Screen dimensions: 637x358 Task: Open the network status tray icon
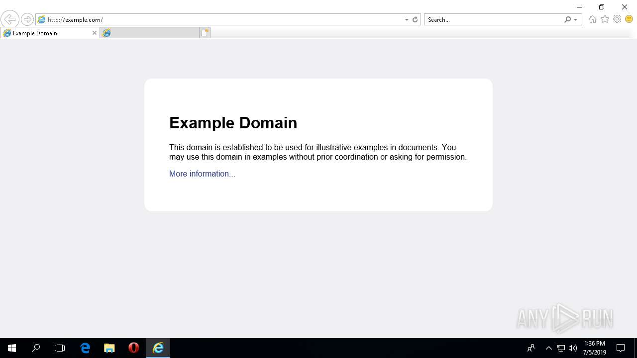[561, 348]
